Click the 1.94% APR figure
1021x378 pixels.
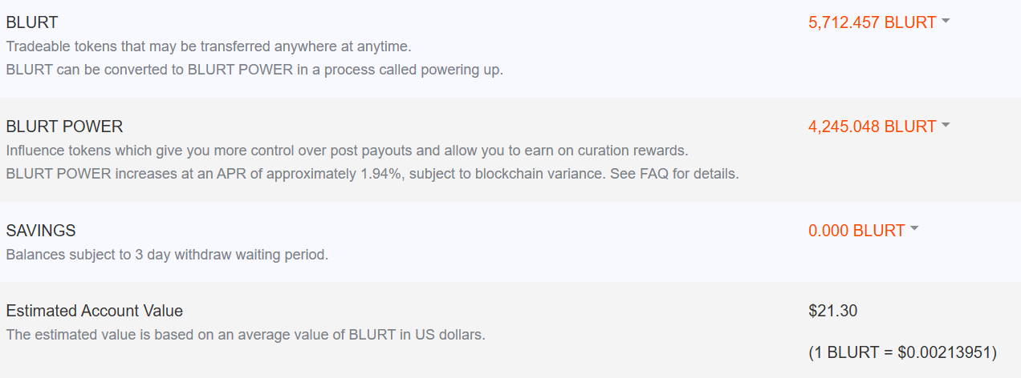click(382, 173)
